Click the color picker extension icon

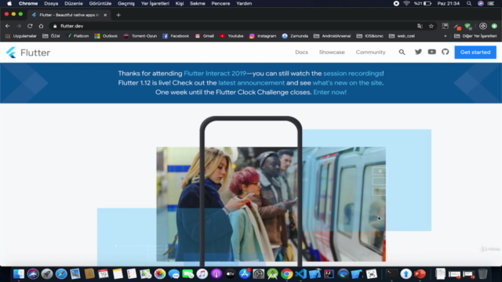click(457, 26)
